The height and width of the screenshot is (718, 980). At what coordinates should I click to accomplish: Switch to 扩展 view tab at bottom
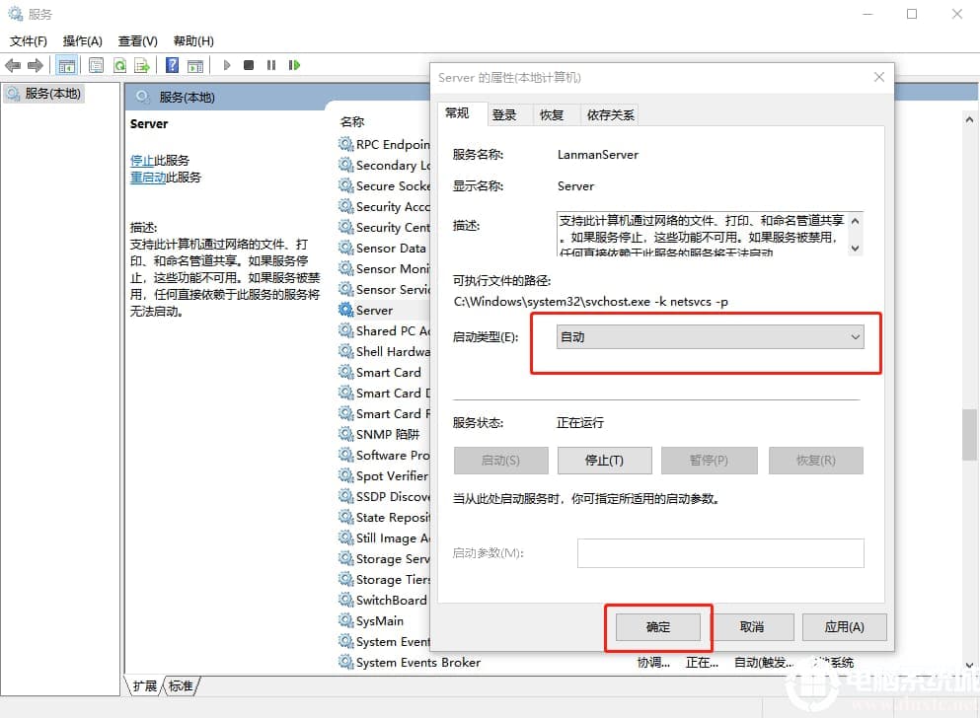pyautogui.click(x=145, y=686)
